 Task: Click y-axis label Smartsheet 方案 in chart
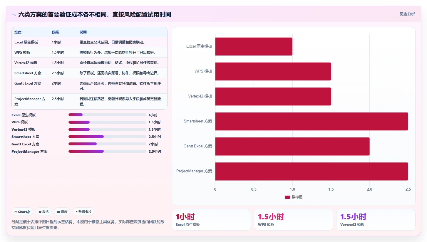[x=198, y=121]
